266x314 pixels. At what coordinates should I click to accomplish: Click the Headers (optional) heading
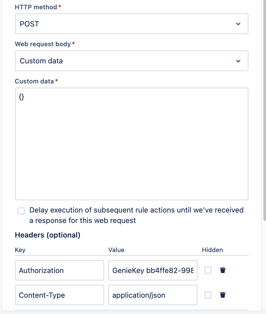pyautogui.click(x=47, y=235)
